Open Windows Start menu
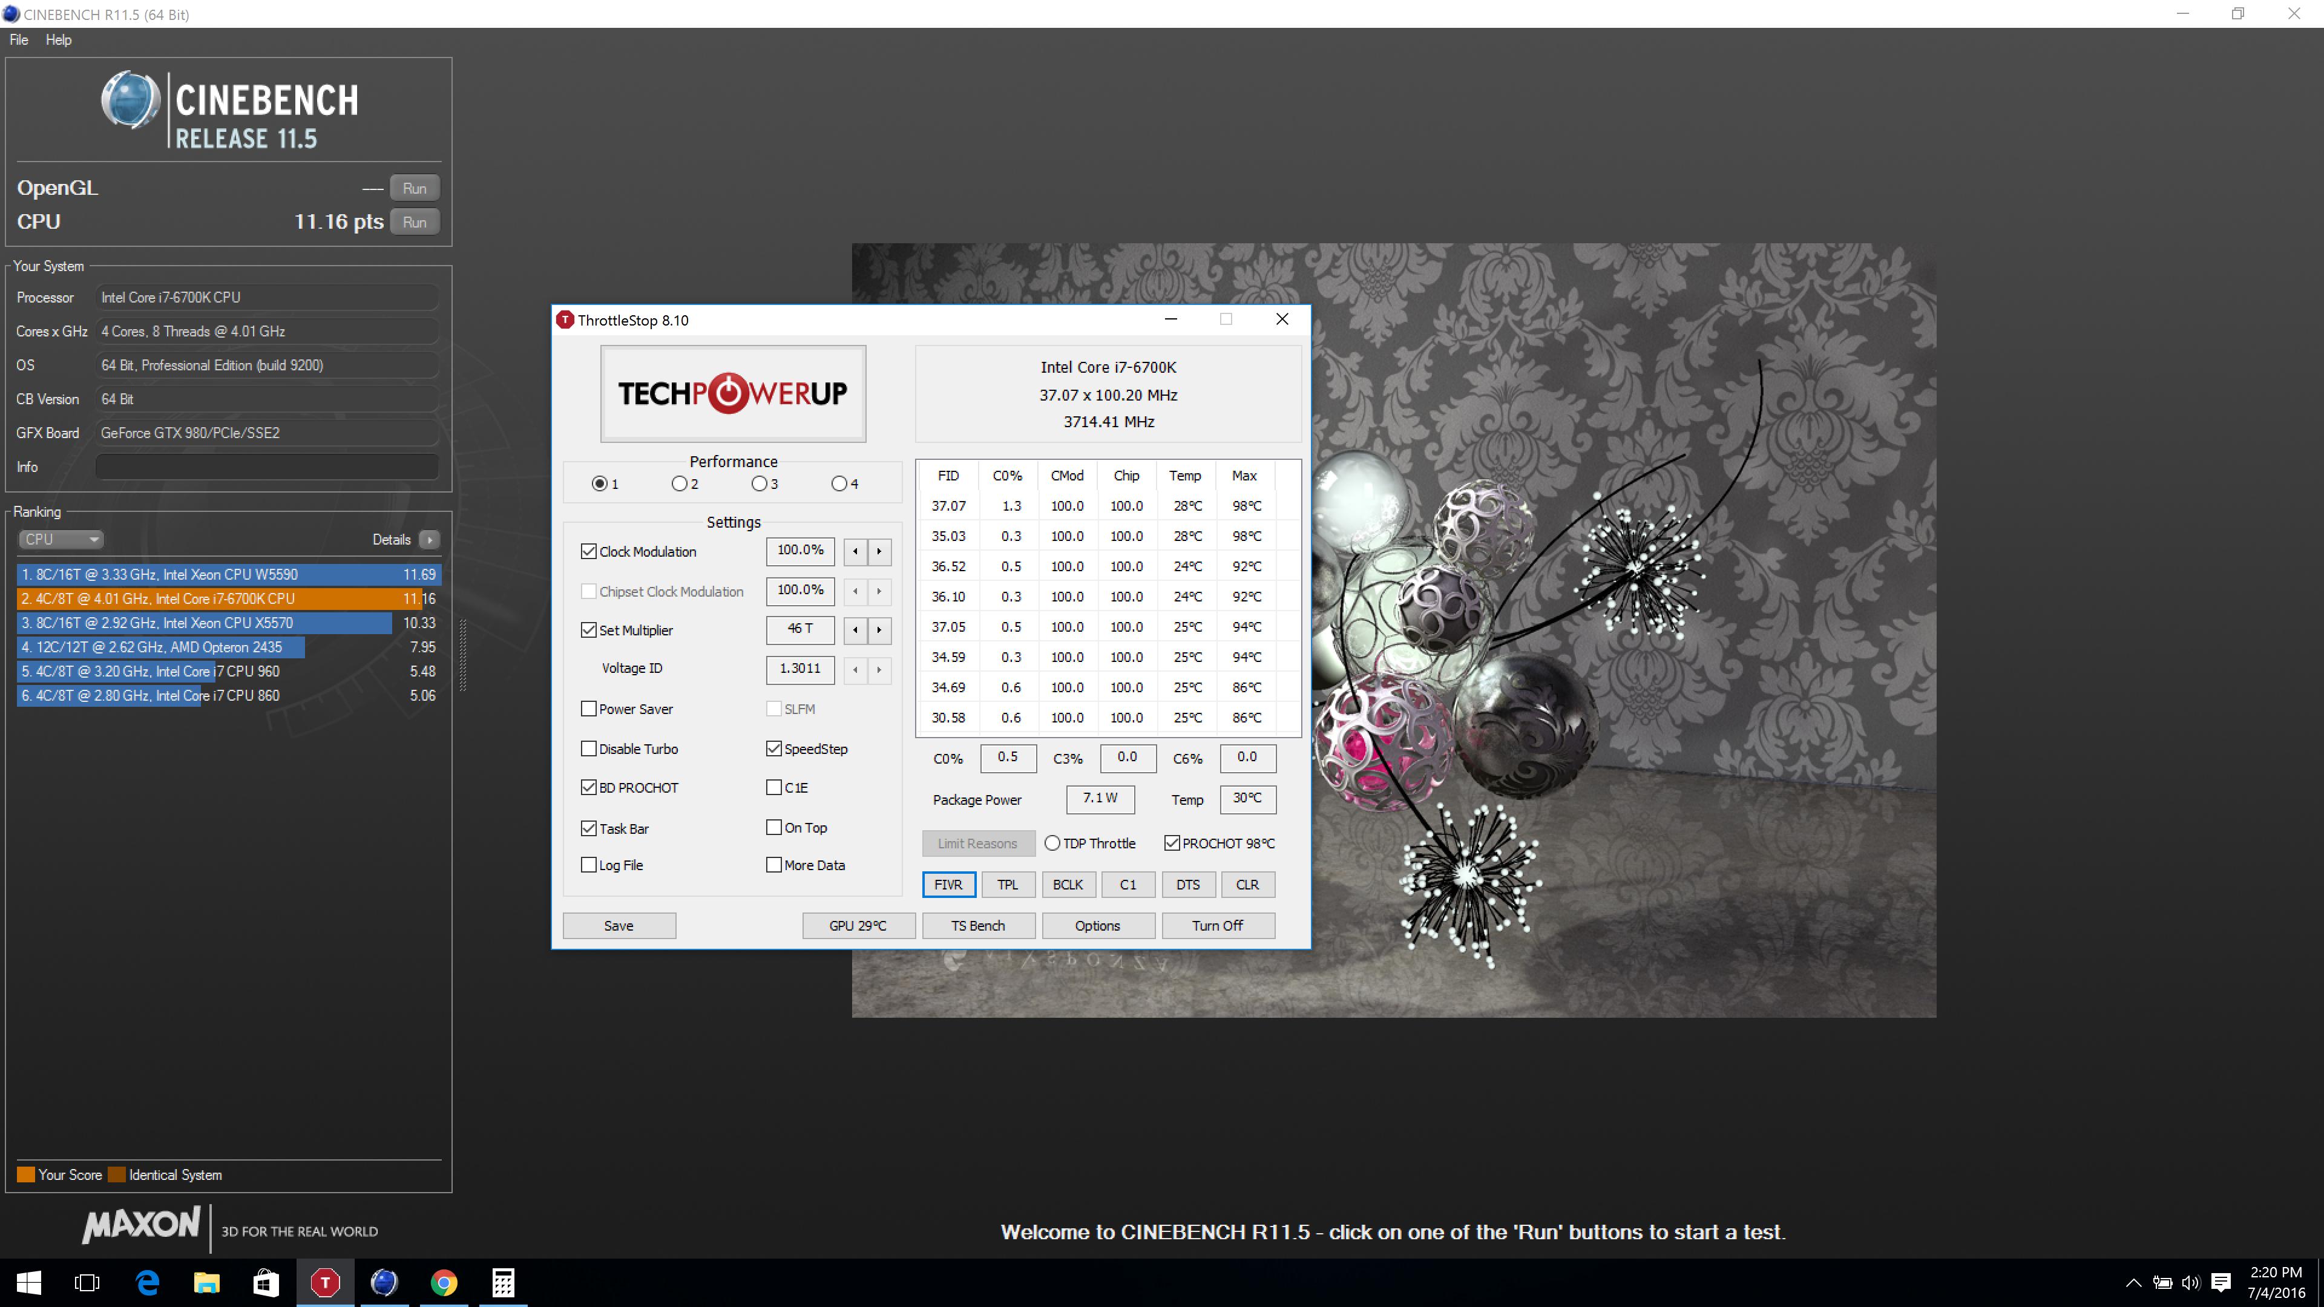The image size is (2324, 1307). (29, 1283)
